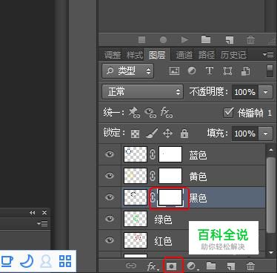Toggle unify layer position
The width and height of the screenshot is (277, 273).
135,113
